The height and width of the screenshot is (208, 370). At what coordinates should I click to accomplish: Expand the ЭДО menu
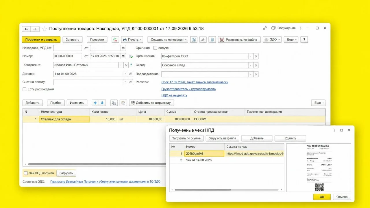tap(272, 40)
